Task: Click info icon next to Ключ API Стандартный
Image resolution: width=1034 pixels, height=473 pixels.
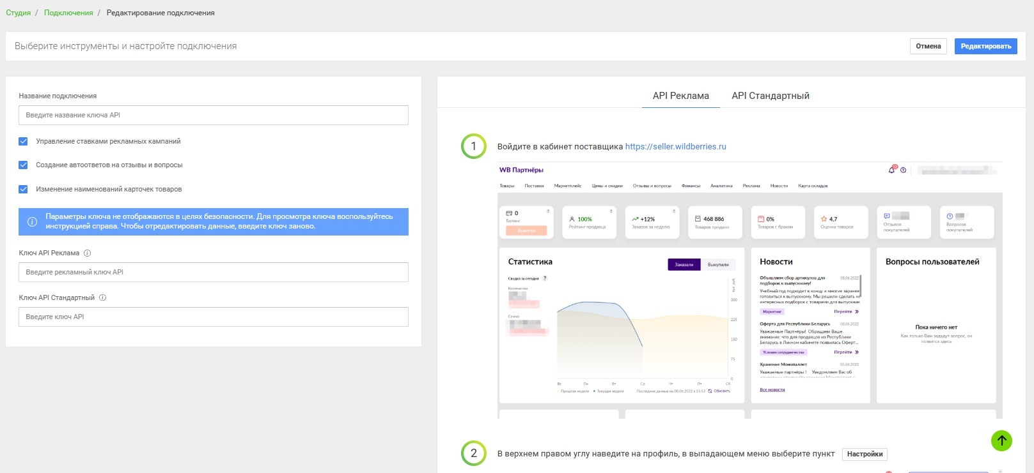Action: click(x=103, y=298)
